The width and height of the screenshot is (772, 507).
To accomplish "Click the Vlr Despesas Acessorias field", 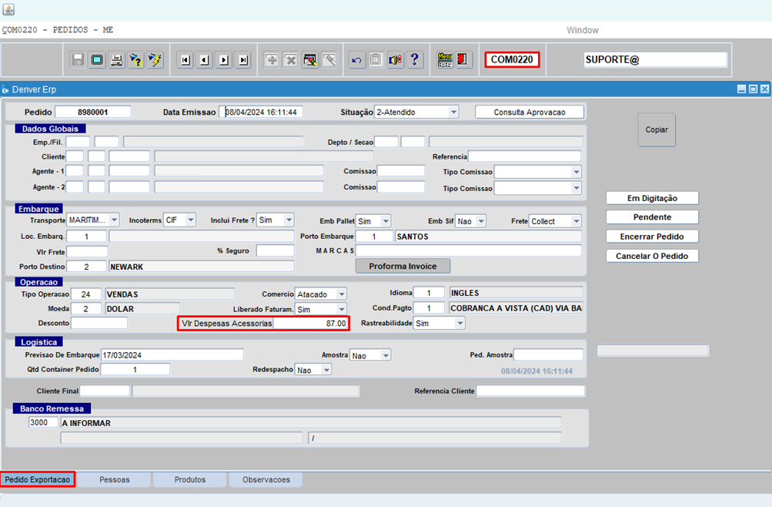I will [x=310, y=324].
